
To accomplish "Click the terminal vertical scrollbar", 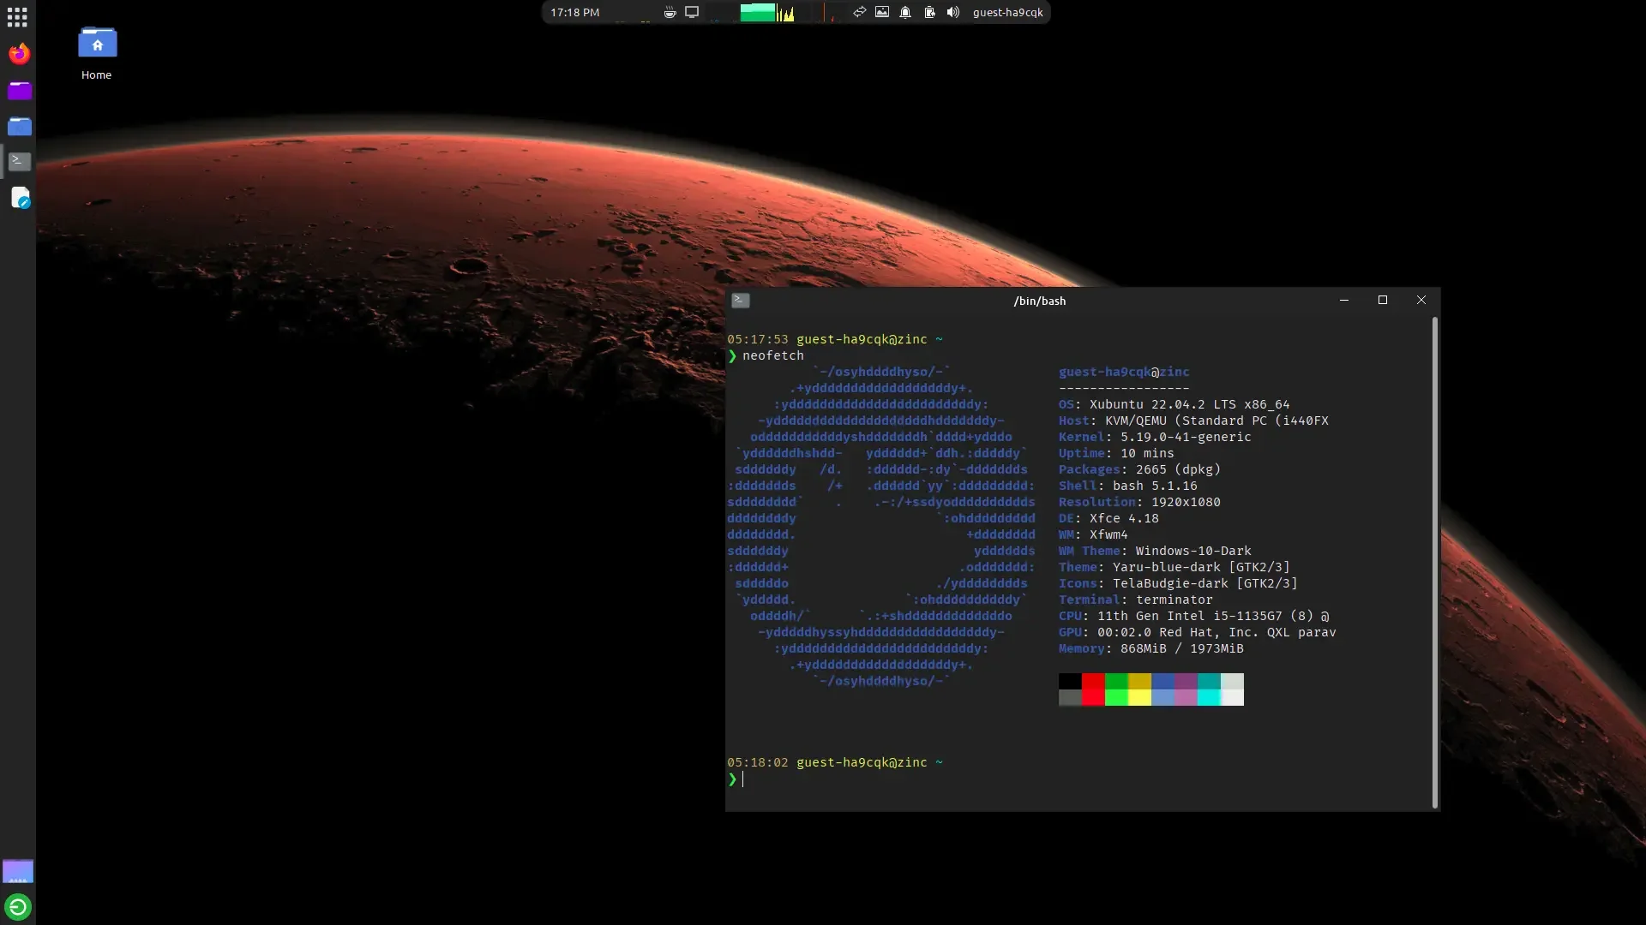I will click(x=1434, y=562).
